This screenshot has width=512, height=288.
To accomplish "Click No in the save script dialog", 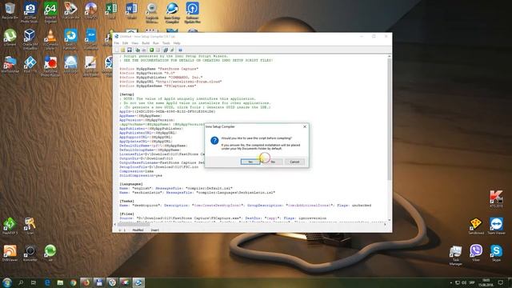I will [x=273, y=162].
